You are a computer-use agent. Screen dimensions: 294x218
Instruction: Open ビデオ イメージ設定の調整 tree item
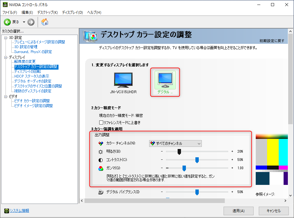(34, 105)
